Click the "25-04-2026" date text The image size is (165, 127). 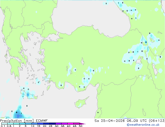[113, 121]
